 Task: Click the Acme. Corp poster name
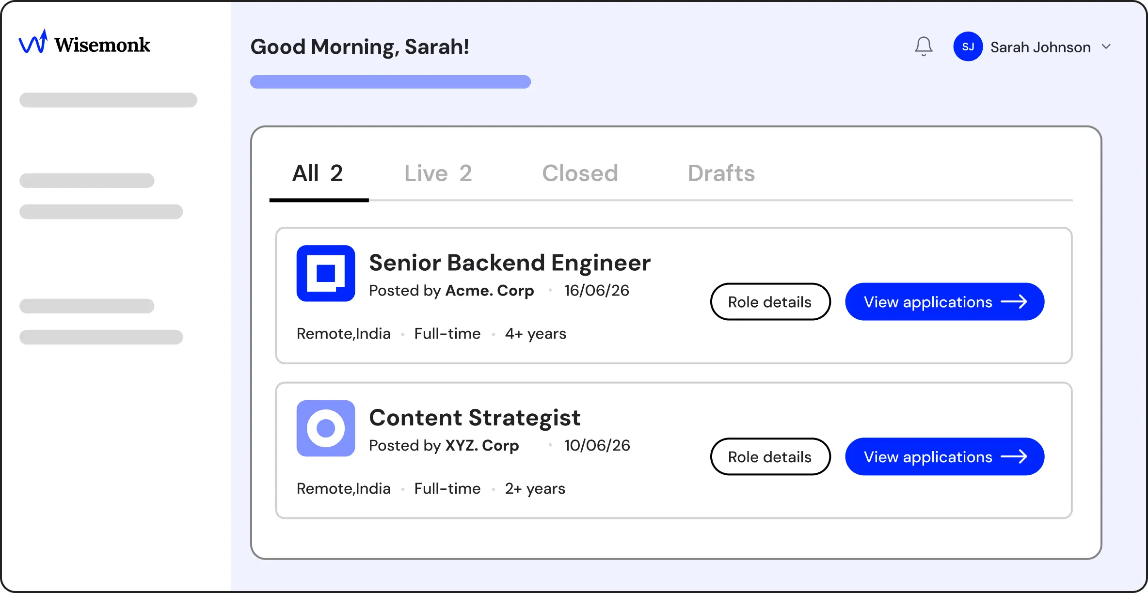point(490,291)
